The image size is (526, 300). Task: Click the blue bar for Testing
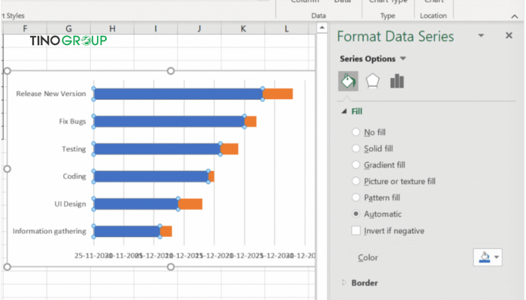[157, 149]
